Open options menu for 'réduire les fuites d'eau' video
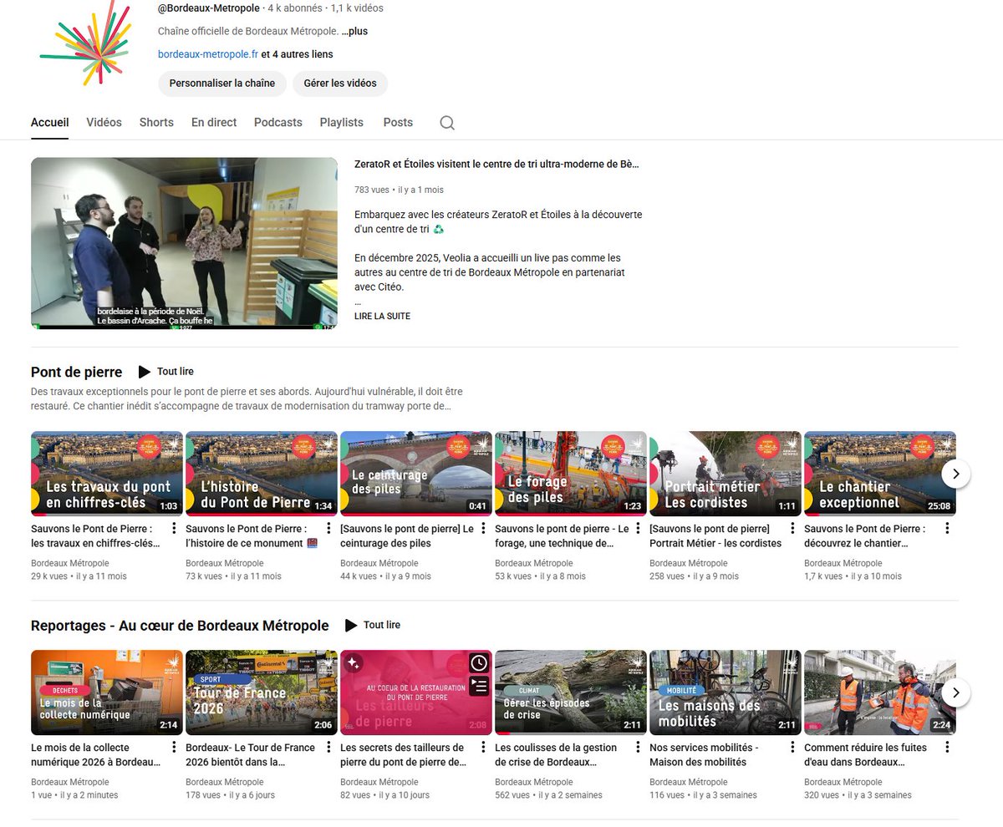Viewport: 1003px width, 827px height. tap(947, 748)
